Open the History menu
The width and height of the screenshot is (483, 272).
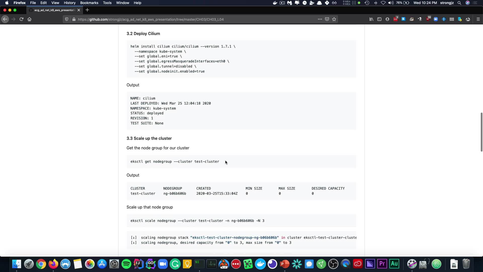69,3
